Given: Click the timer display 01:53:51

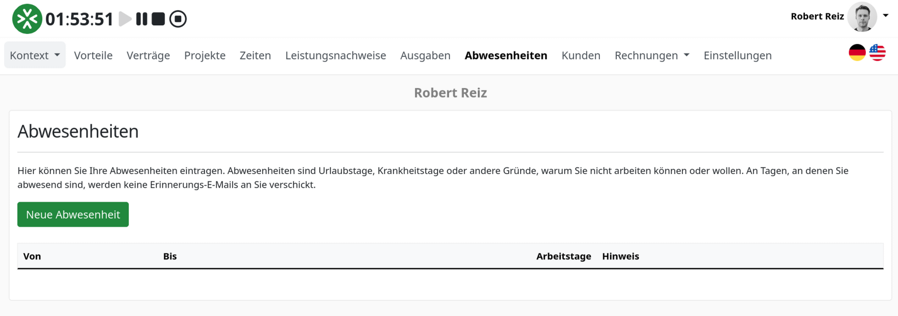Looking at the screenshot, I should click(79, 19).
